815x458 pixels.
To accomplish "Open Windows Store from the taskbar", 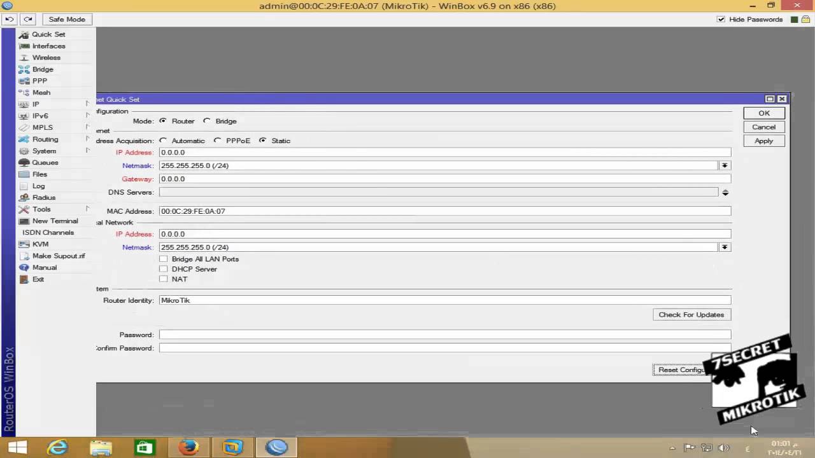I will [145, 448].
